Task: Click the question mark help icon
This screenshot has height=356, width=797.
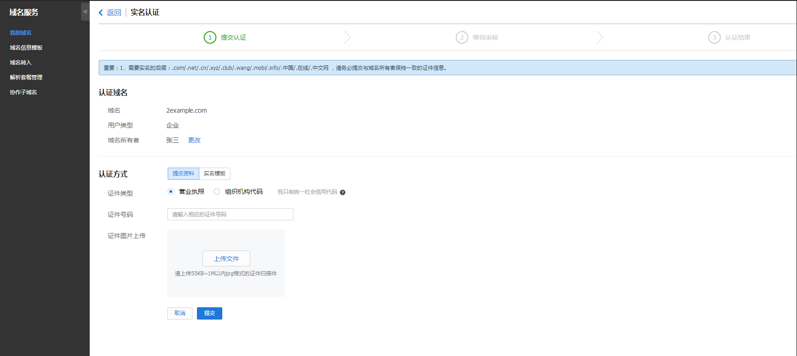Action: coord(343,192)
